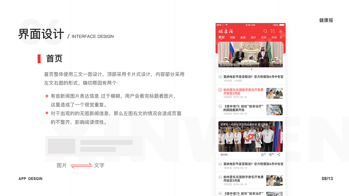
Task: Open the 直播 tab
Action: [243, 38]
